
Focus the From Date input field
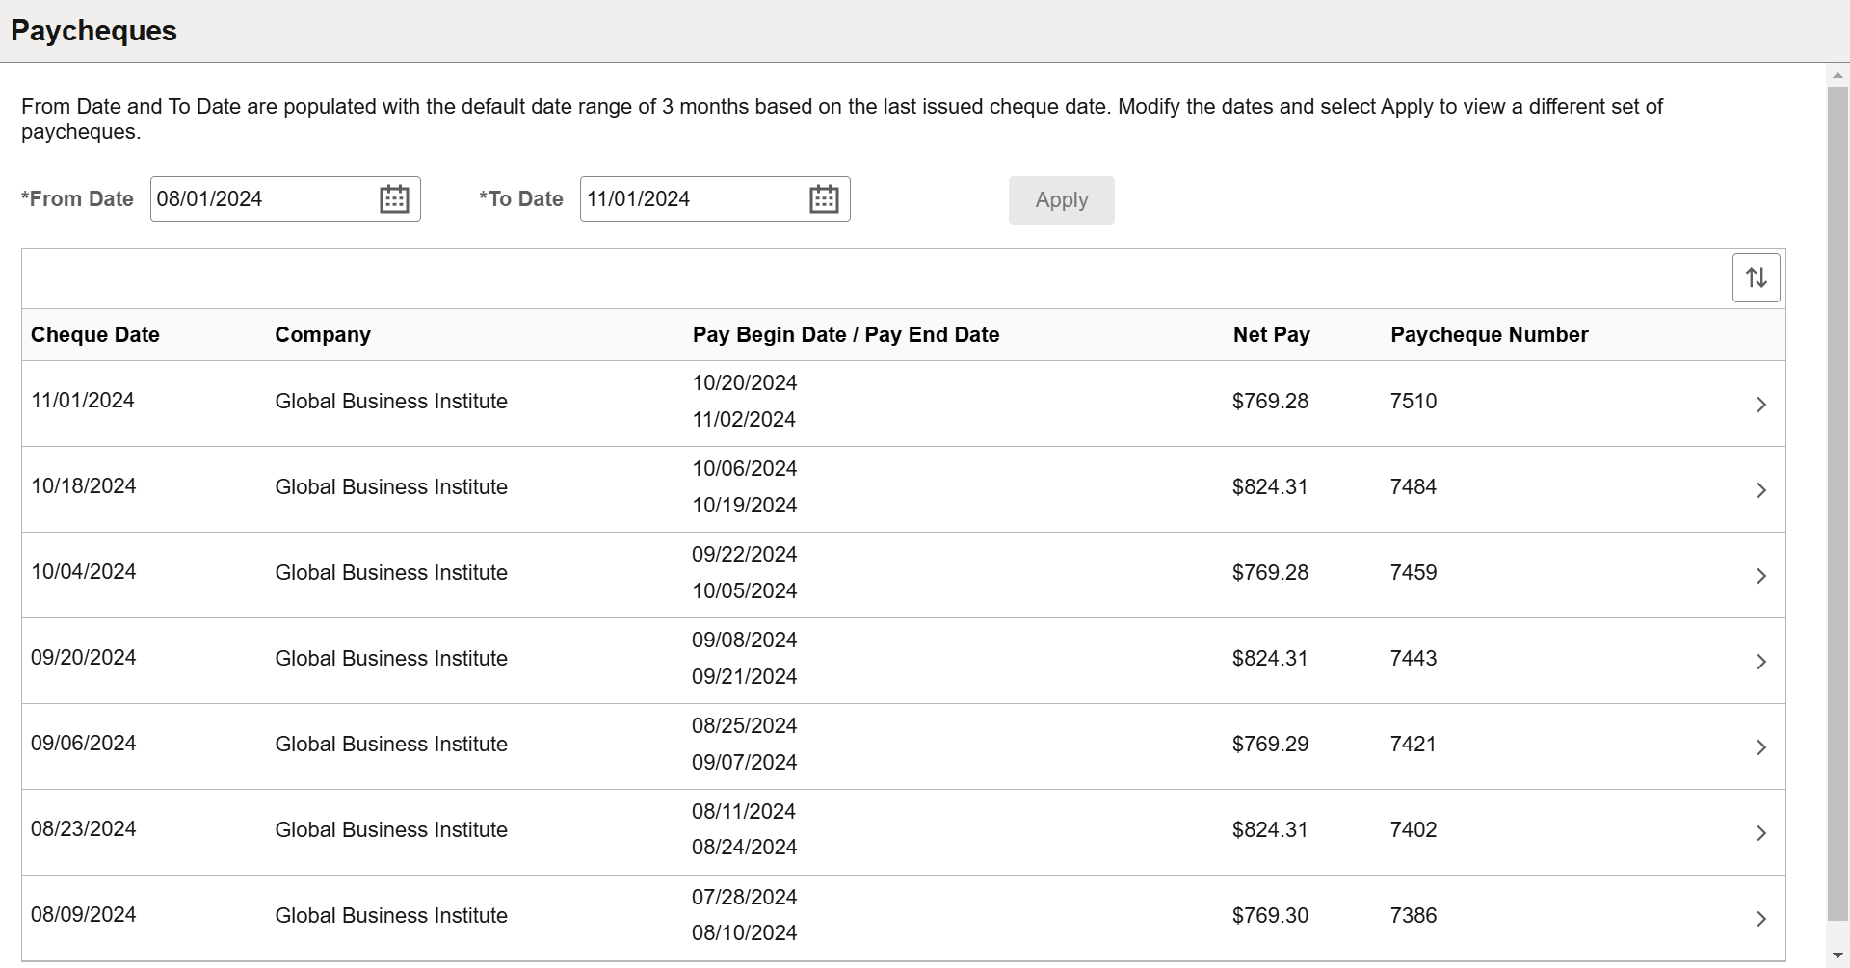(x=262, y=199)
